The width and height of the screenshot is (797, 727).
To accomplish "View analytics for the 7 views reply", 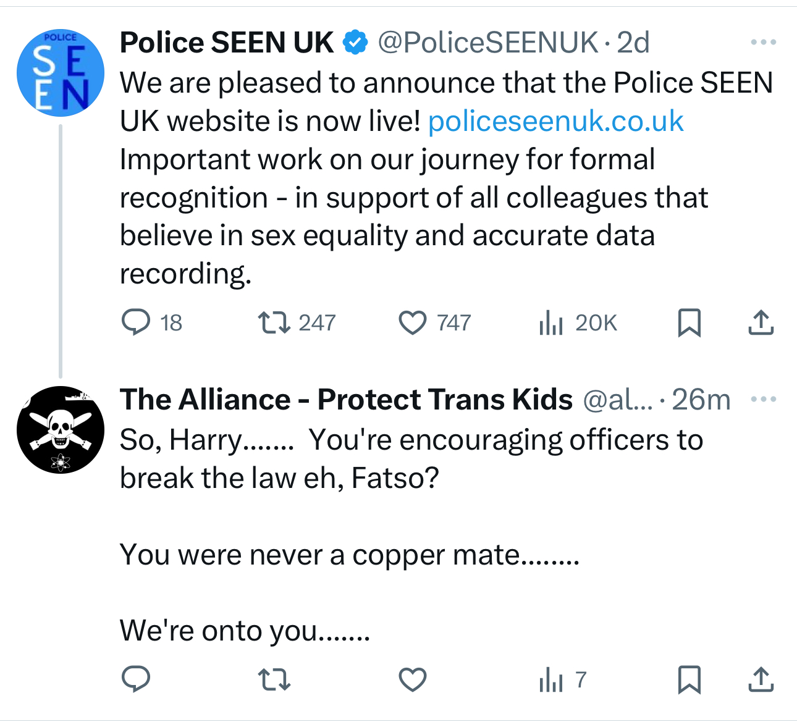I will pos(551,679).
